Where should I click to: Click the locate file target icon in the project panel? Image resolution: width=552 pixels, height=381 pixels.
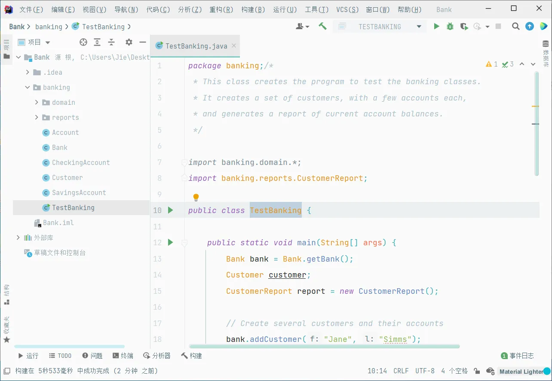(x=83, y=42)
